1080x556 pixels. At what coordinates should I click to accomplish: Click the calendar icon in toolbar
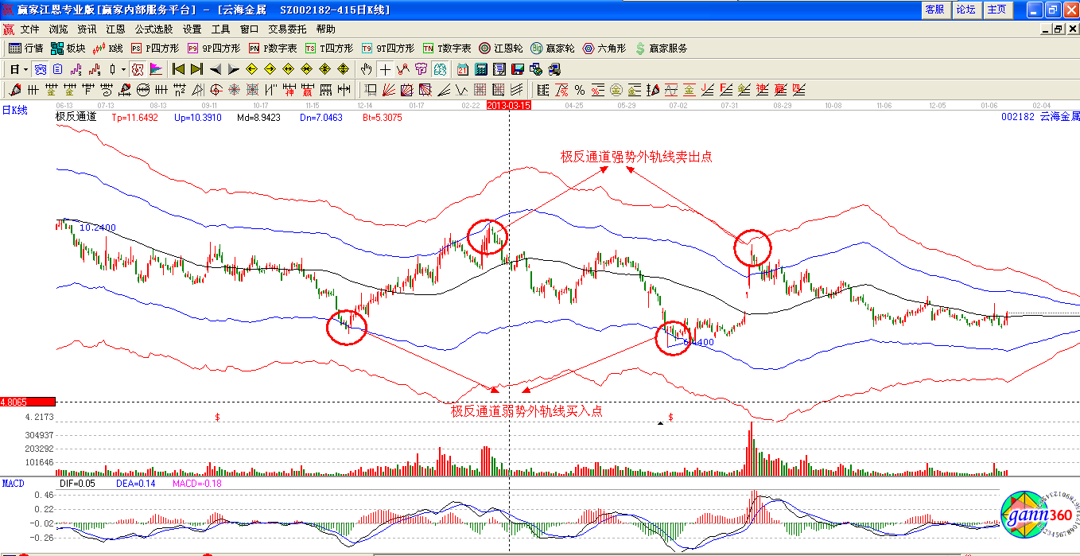pyautogui.click(x=462, y=69)
